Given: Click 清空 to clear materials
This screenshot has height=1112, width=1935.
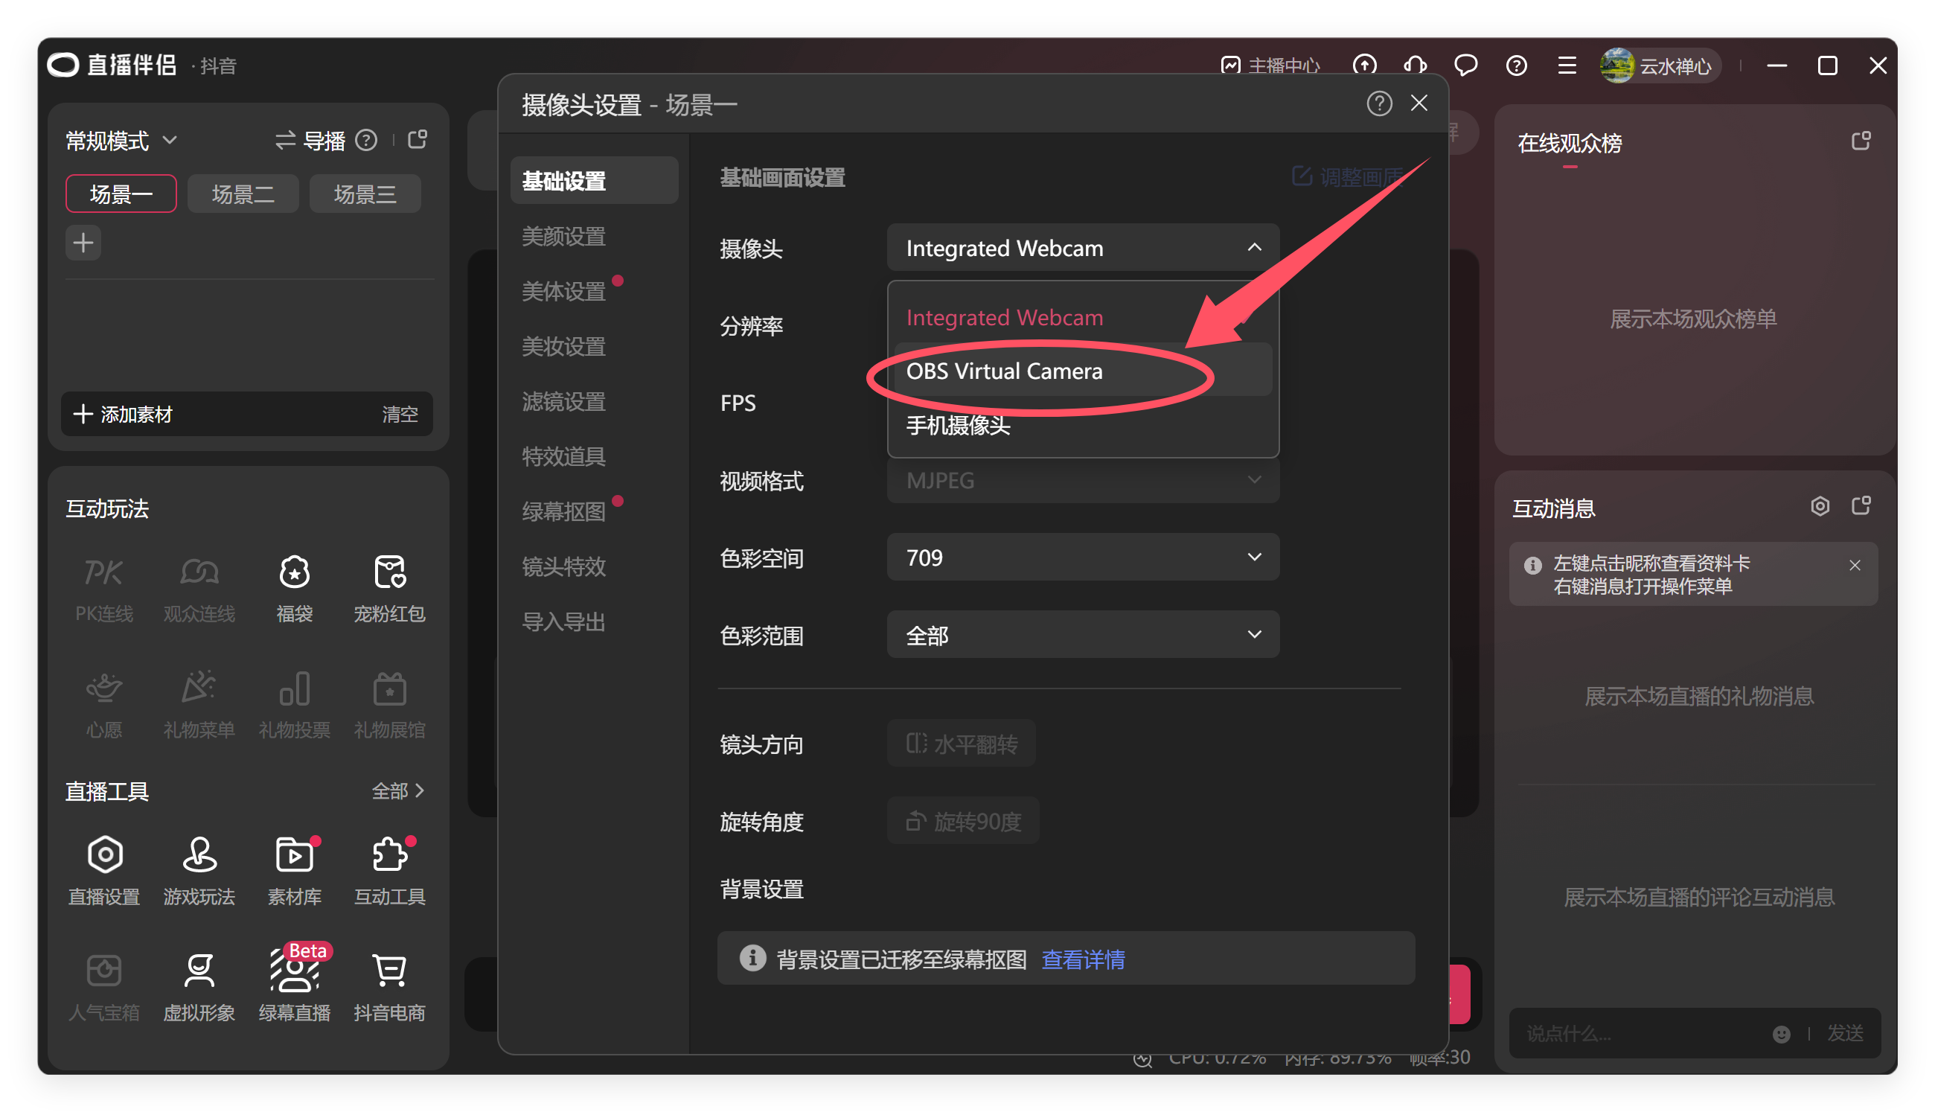Looking at the screenshot, I should 400,414.
